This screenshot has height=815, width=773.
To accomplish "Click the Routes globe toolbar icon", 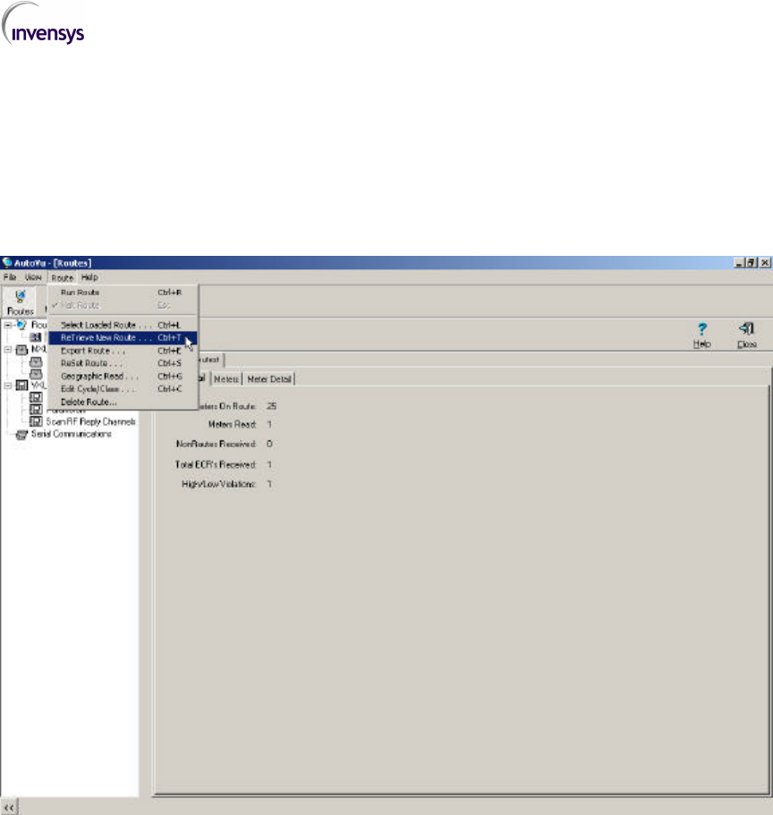I will [21, 296].
